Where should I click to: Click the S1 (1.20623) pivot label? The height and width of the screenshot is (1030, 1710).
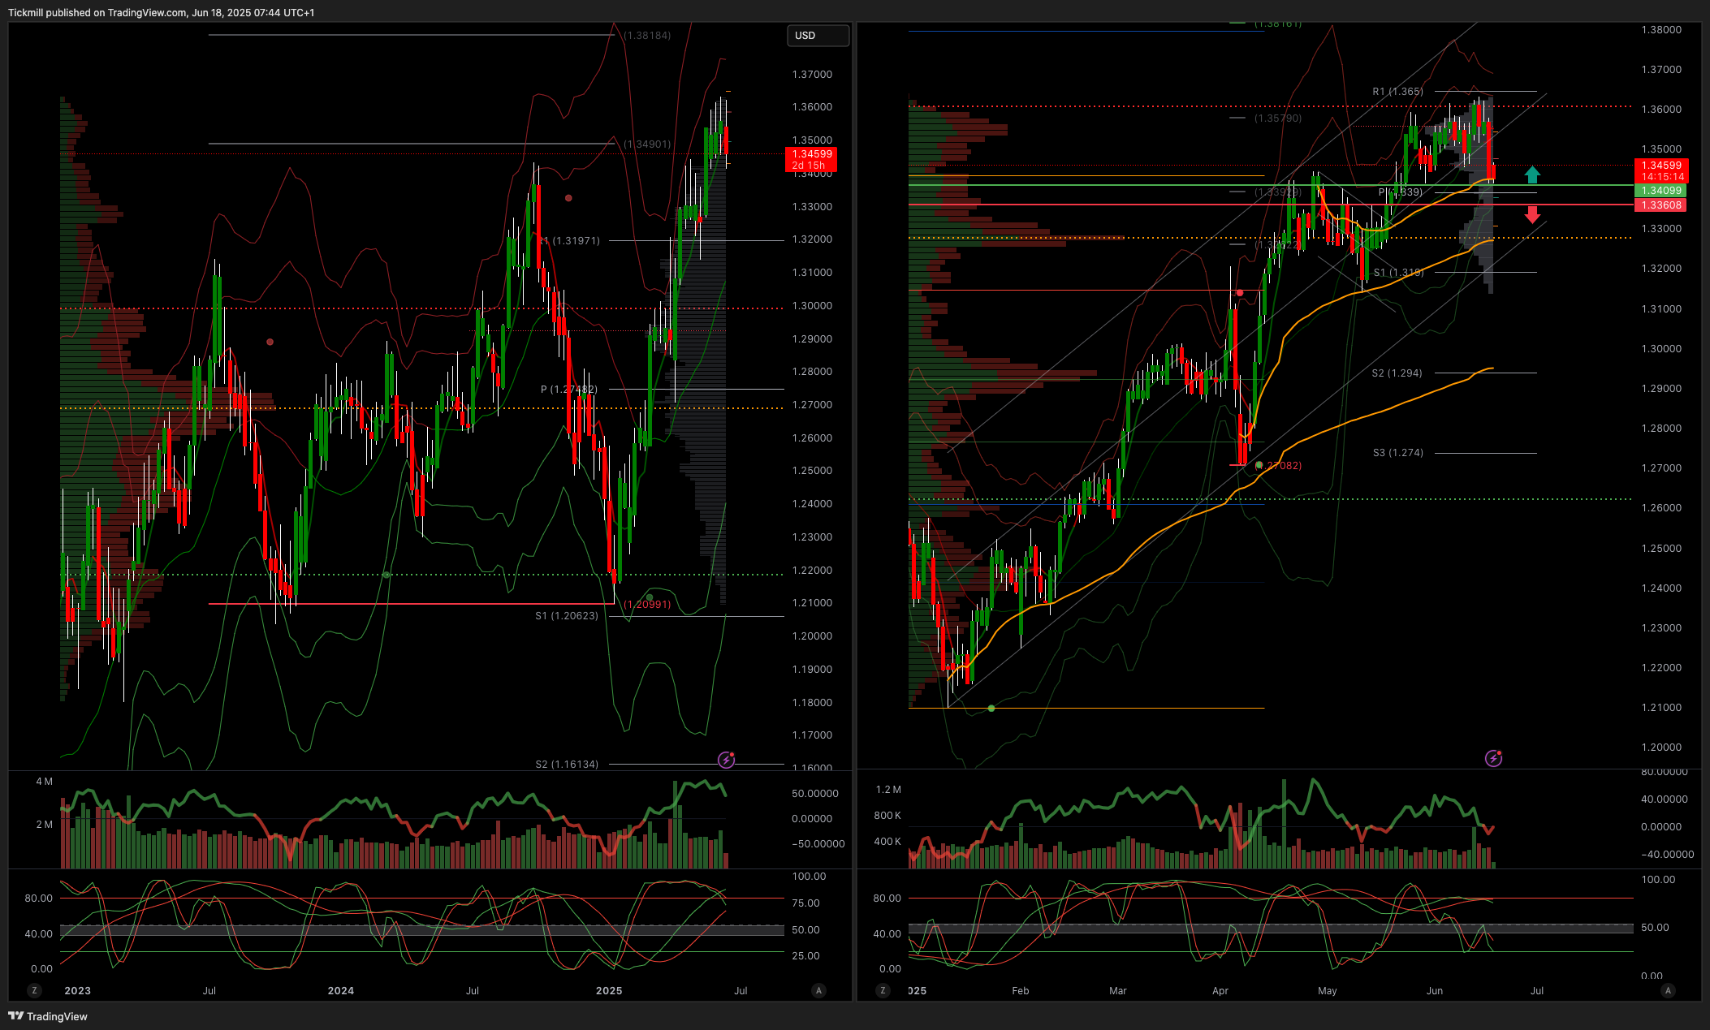(567, 616)
